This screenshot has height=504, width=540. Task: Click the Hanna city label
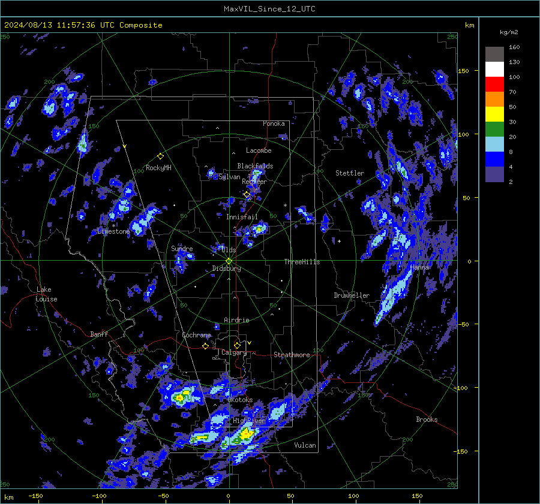coord(419,267)
